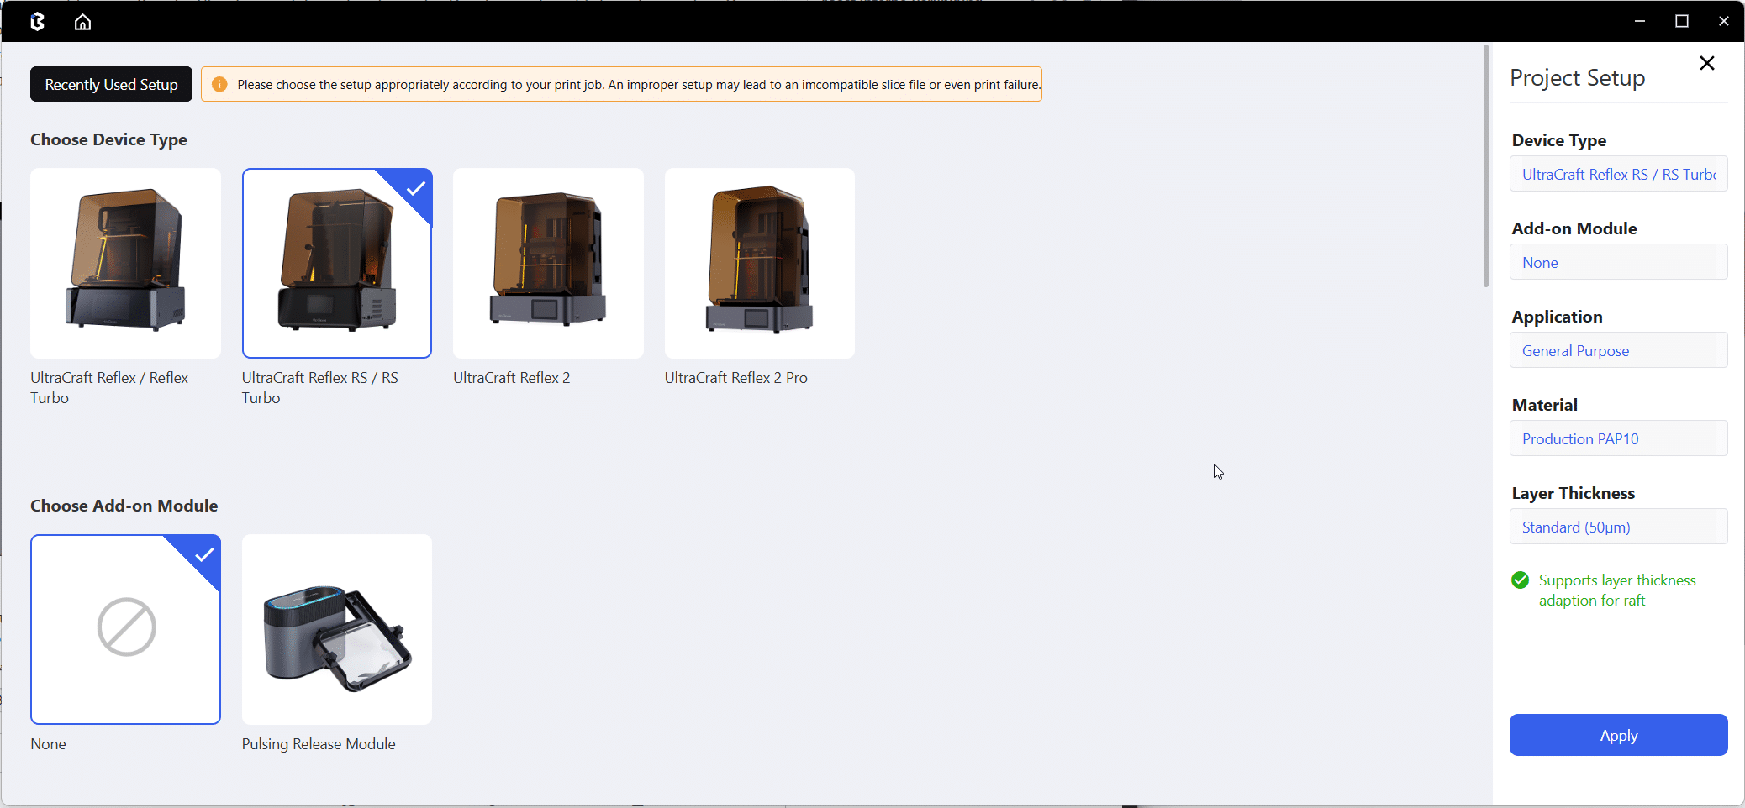Click the home icon in title bar

(x=82, y=22)
